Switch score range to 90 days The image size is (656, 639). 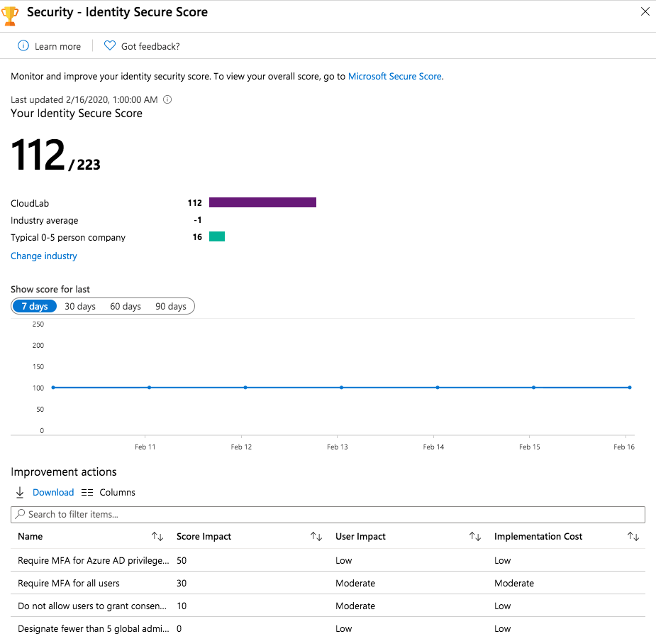coord(171,306)
